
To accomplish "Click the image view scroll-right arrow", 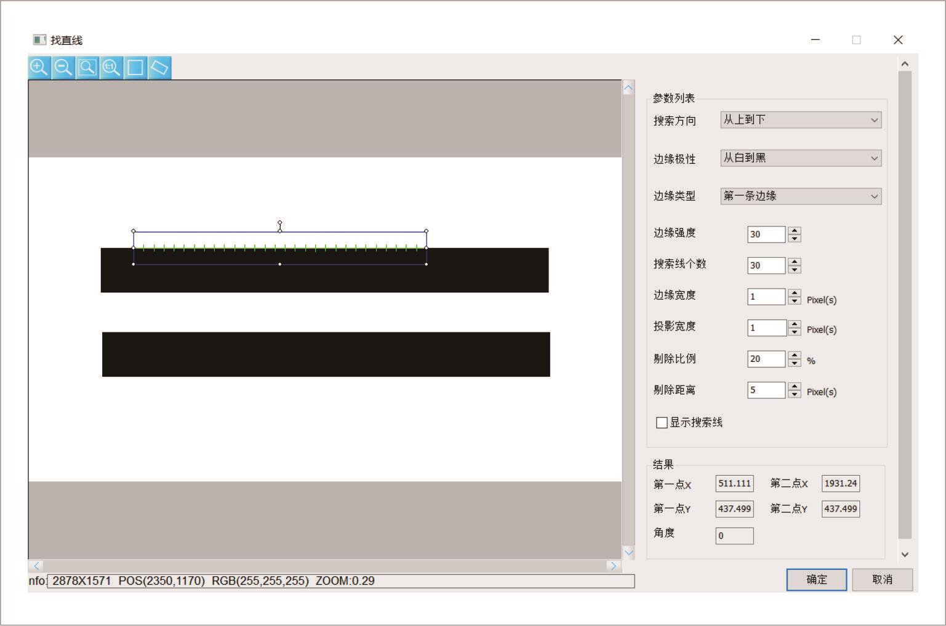I will click(612, 566).
